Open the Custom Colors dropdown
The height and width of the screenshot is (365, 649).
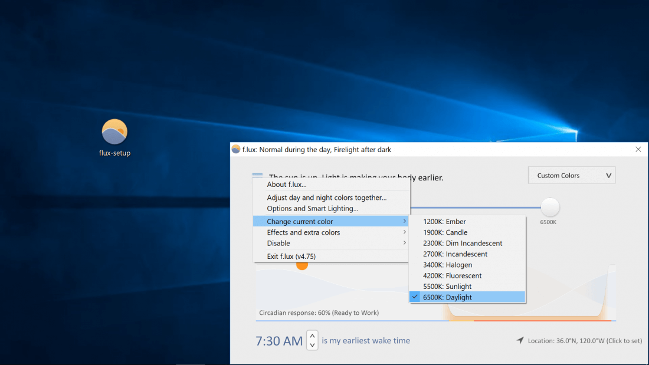(571, 175)
